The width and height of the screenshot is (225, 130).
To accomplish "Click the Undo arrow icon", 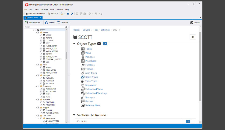I will tap(90, 14).
